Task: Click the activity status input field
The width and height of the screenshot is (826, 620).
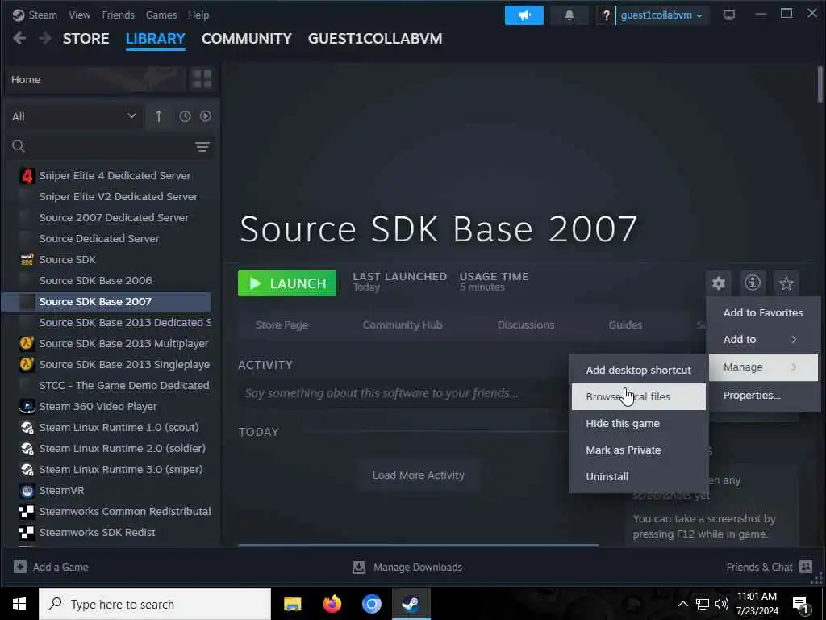Action: (403, 393)
